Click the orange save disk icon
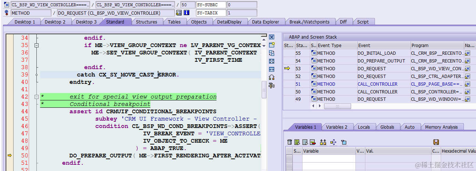476x171 pixels. point(436,142)
